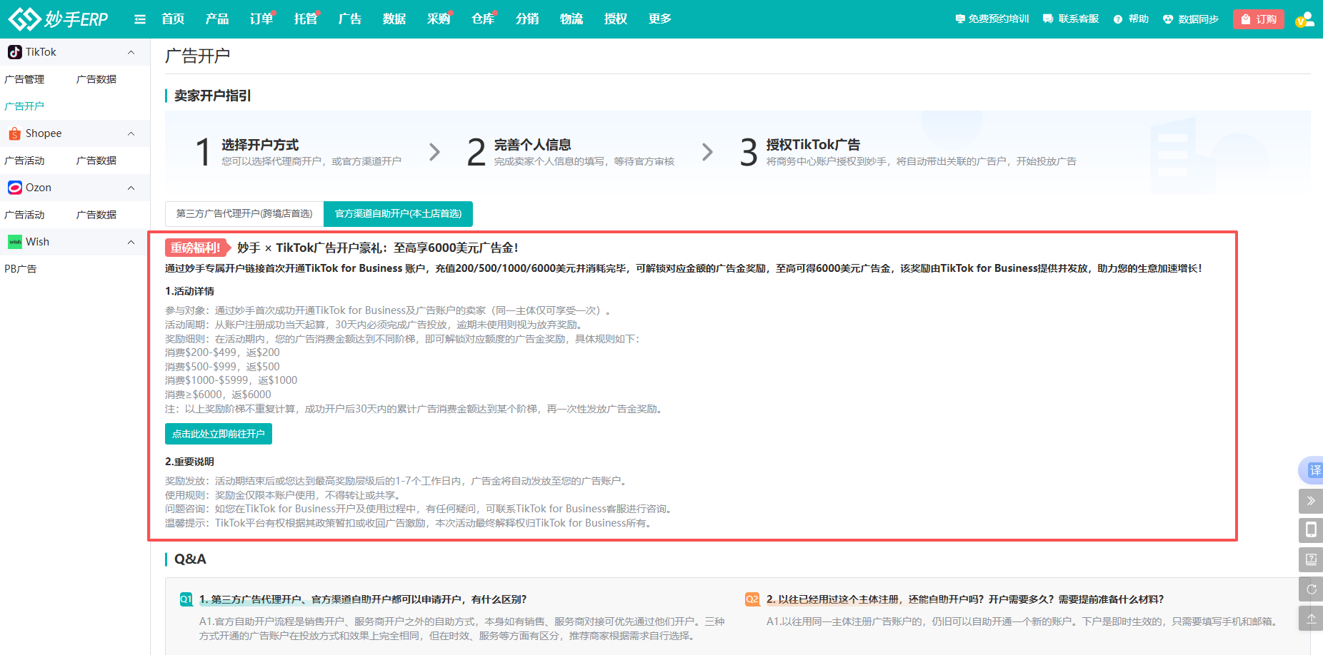Collapse the Shopee sidebar section
1323x655 pixels.
[x=131, y=133]
